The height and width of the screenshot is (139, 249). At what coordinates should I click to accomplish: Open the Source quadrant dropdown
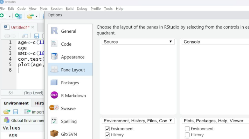click(x=138, y=42)
